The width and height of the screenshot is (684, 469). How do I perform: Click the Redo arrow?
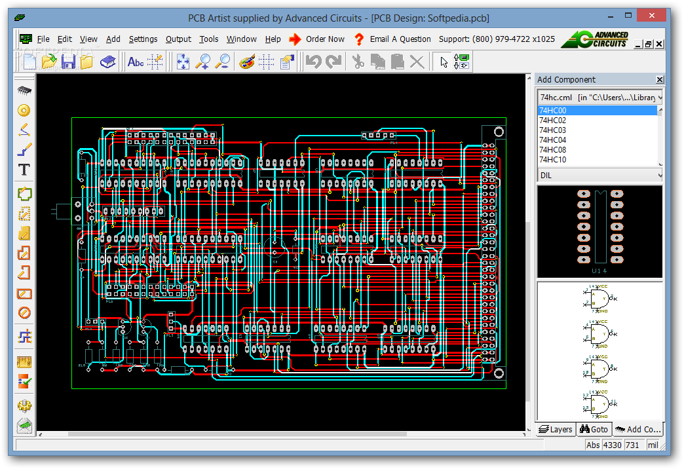[x=333, y=62]
